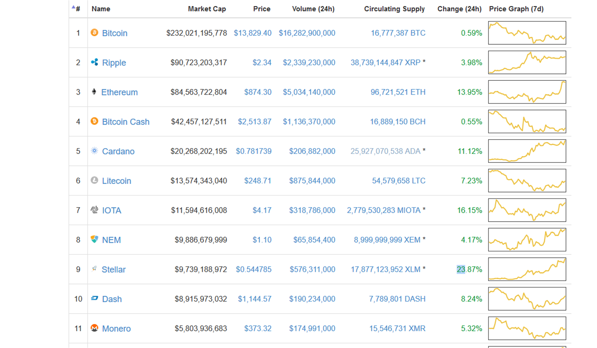Click the IOTA logo icon
Viewport: 597px width, 348px height.
click(94, 210)
